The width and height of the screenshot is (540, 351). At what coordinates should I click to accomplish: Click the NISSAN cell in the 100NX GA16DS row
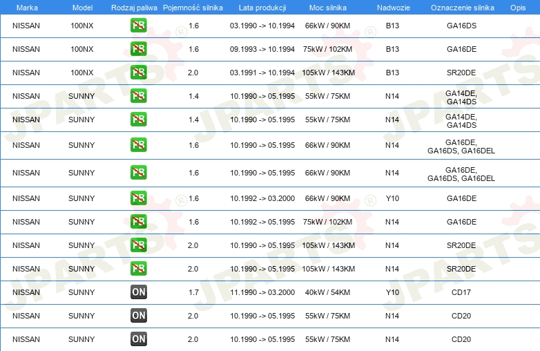(26, 26)
